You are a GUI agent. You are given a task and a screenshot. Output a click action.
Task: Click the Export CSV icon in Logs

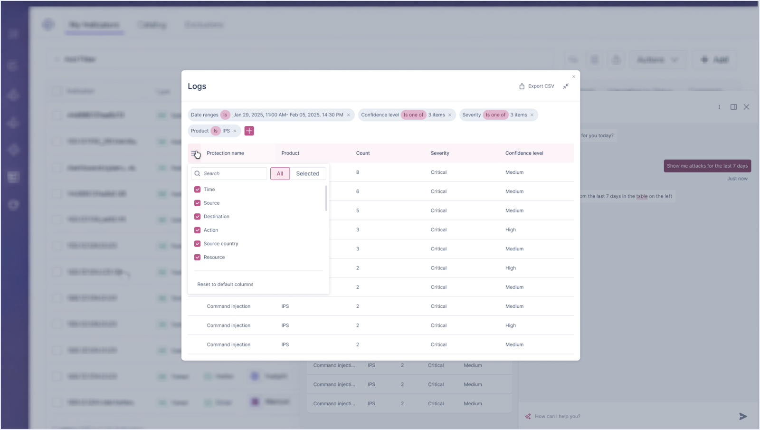[522, 86]
